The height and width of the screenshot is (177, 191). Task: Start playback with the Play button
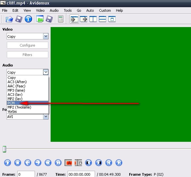click(x=8, y=163)
